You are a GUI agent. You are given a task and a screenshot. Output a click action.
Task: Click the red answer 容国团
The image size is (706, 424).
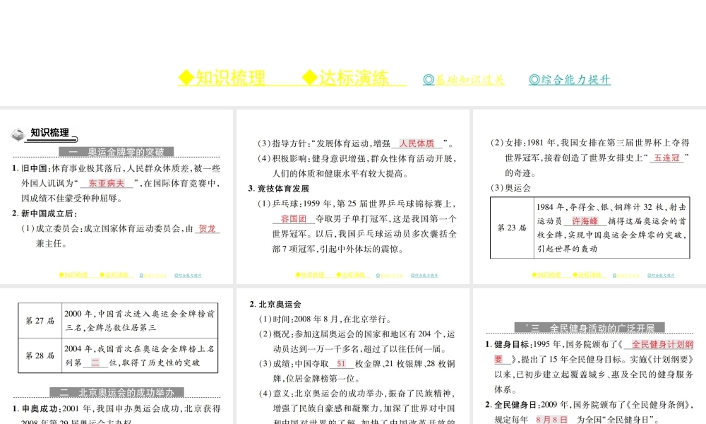(x=294, y=218)
